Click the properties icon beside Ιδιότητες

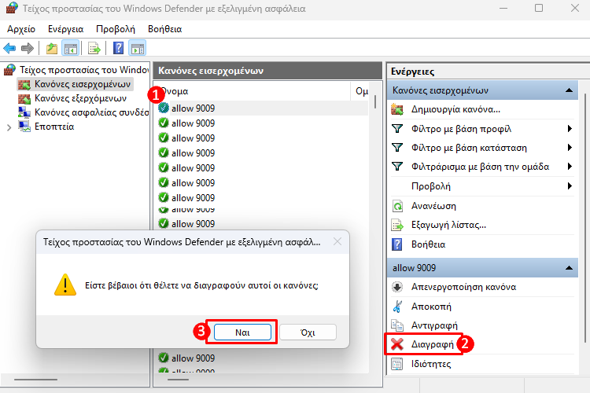(x=397, y=364)
